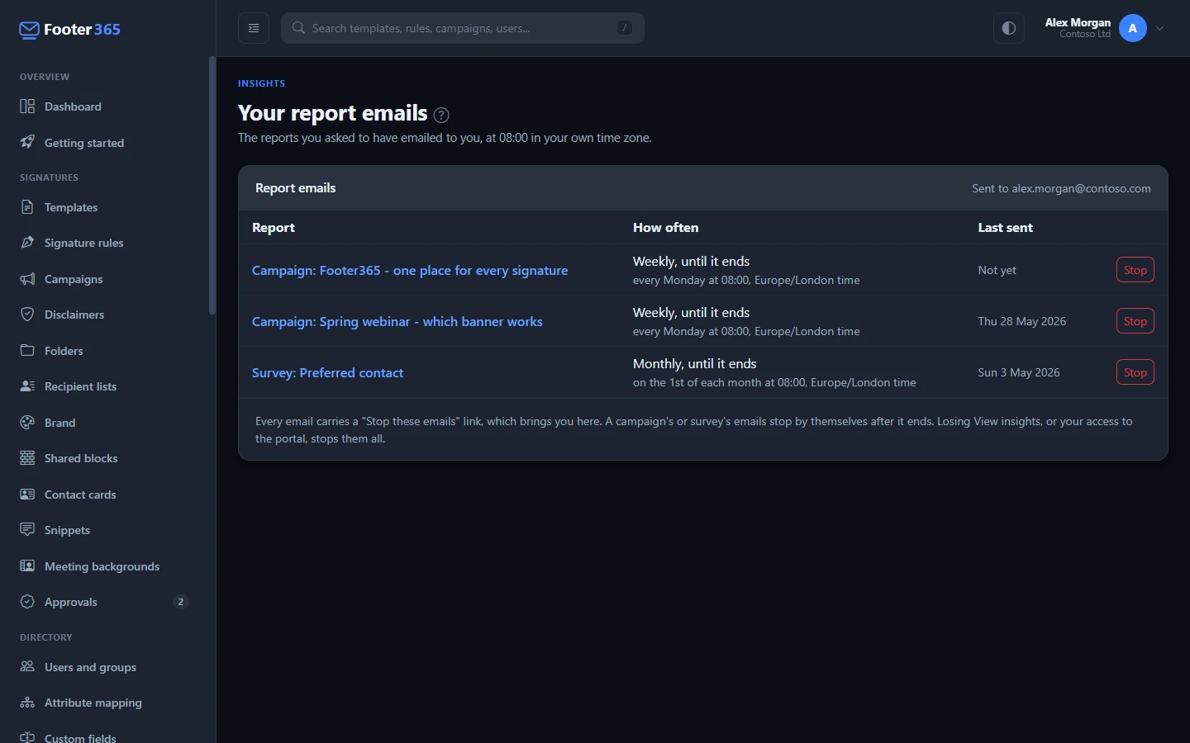Click the Brand palette icon

pyautogui.click(x=27, y=423)
